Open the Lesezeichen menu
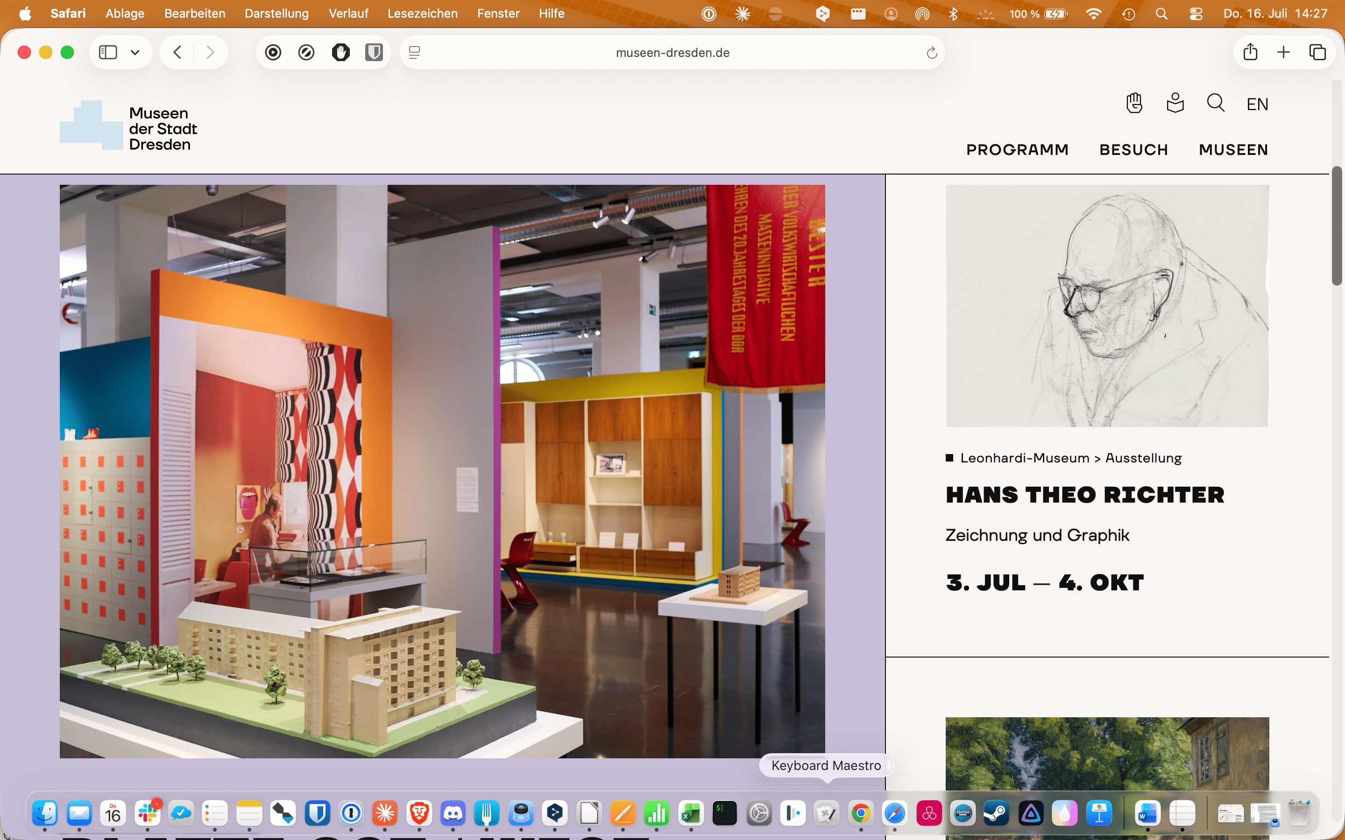 (422, 14)
